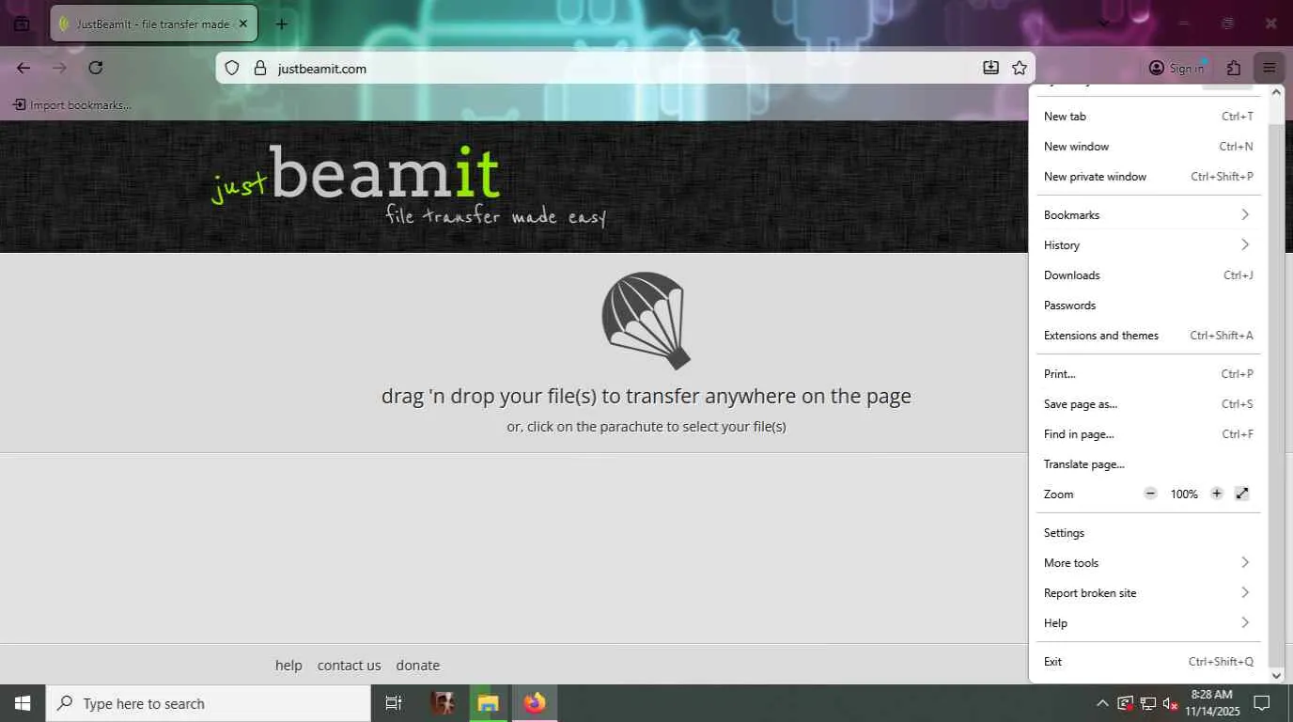The height and width of the screenshot is (722, 1293).
Task: Open Settings from the menu
Action: coord(1148,533)
